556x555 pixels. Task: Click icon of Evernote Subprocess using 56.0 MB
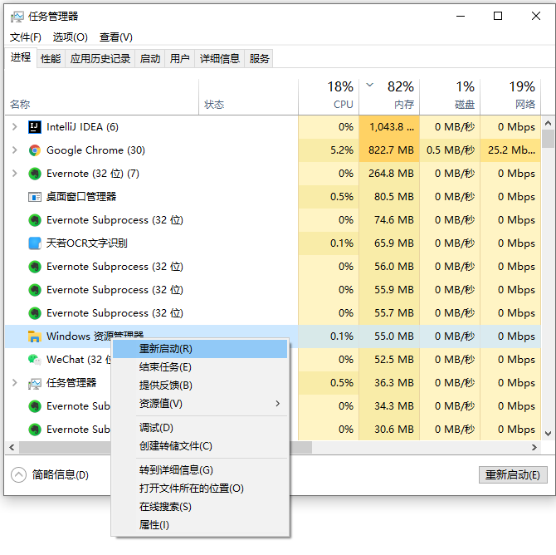pyautogui.click(x=34, y=267)
